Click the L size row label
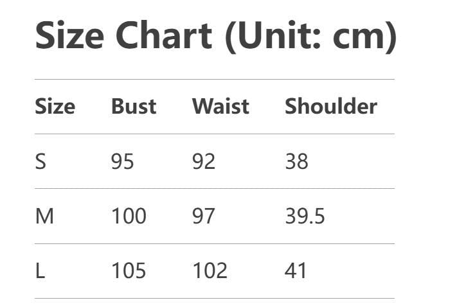The width and height of the screenshot is (475, 307). 40,271
